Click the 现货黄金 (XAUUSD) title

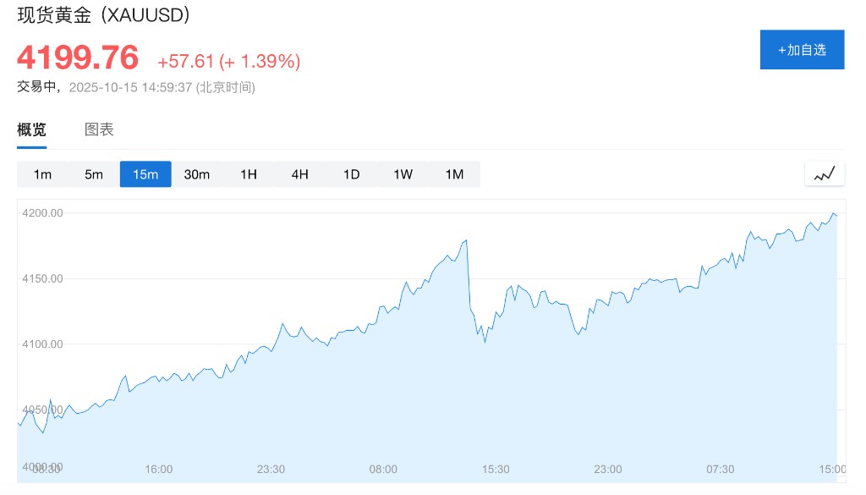pos(103,15)
